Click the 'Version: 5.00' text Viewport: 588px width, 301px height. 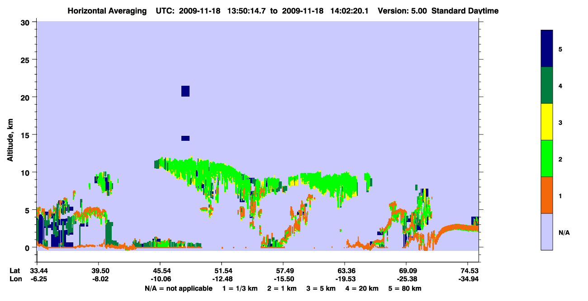click(402, 11)
